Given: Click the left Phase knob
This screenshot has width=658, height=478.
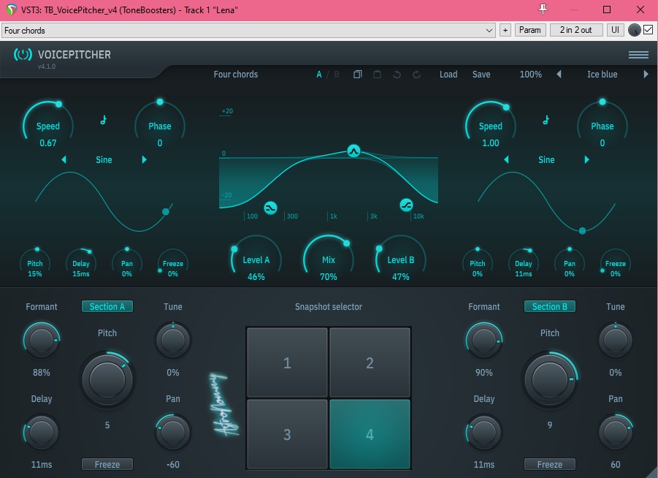Looking at the screenshot, I should pyautogui.click(x=160, y=126).
